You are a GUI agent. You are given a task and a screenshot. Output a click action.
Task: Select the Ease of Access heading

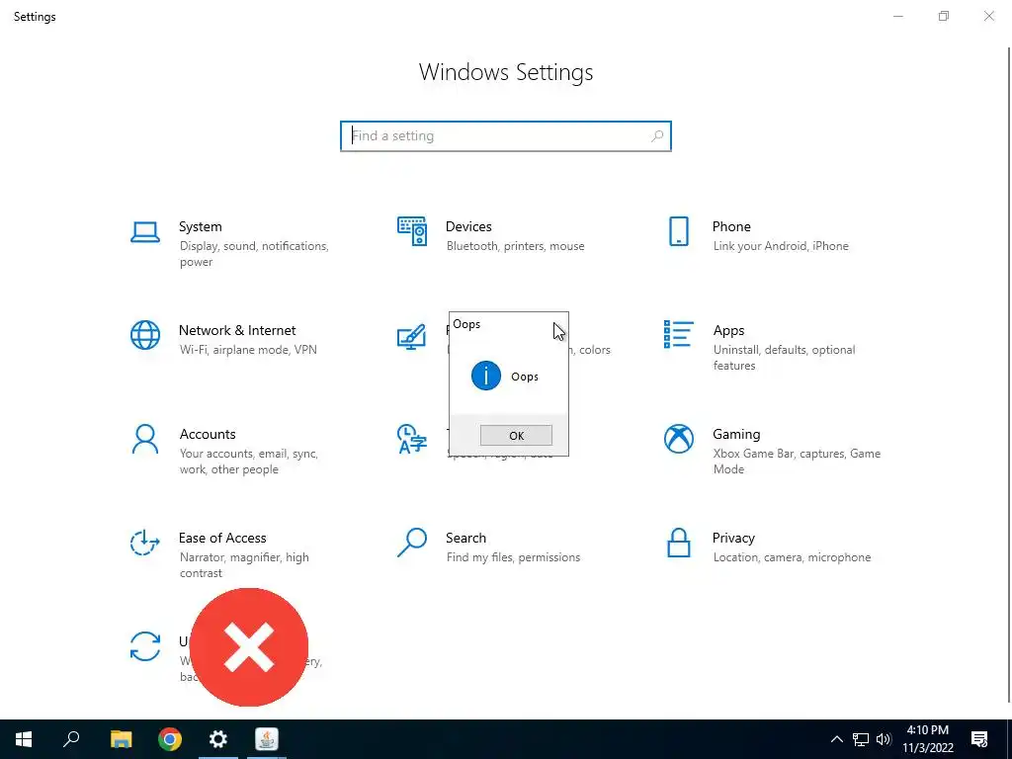coord(222,538)
